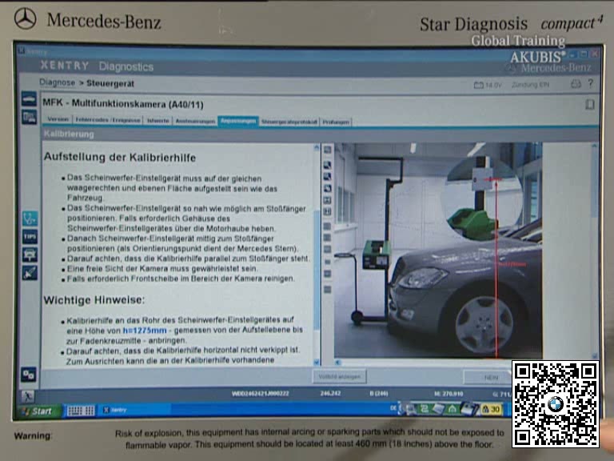Screen dimensions: 614x461
Task: Click the yellow lock 30 tray icon
Action: coord(492,410)
